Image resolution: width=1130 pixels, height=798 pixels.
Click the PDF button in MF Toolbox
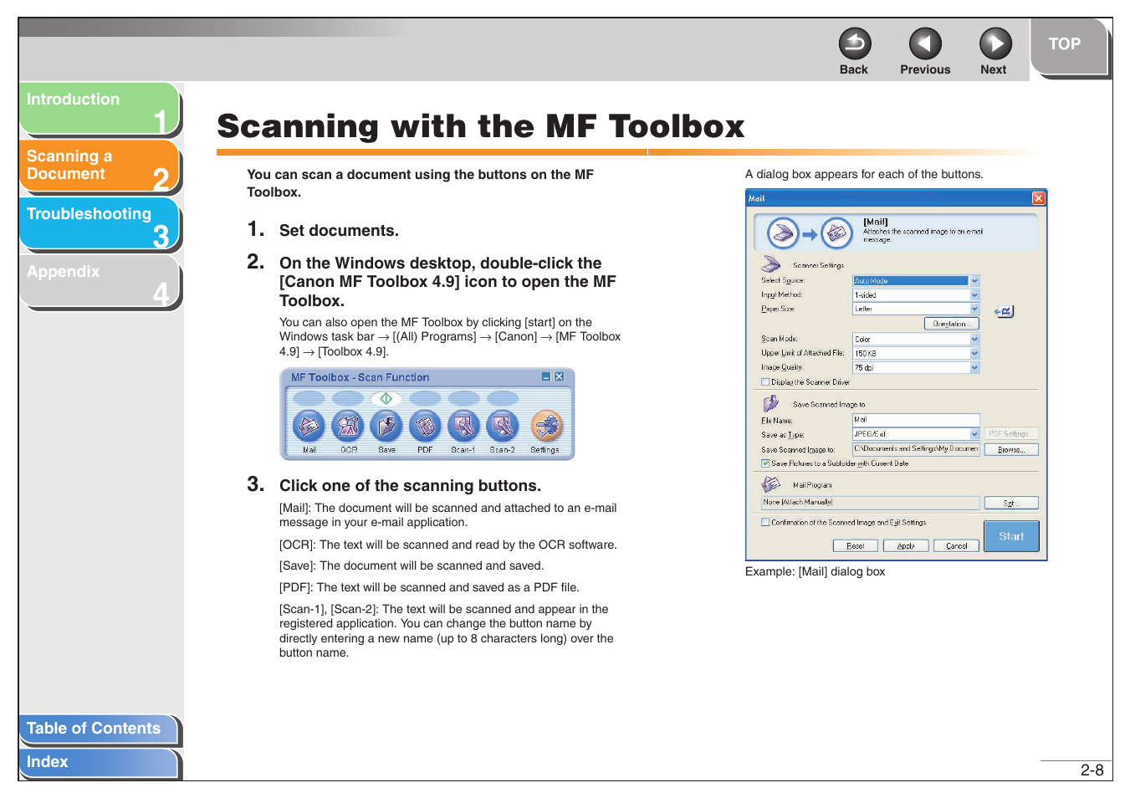click(425, 426)
